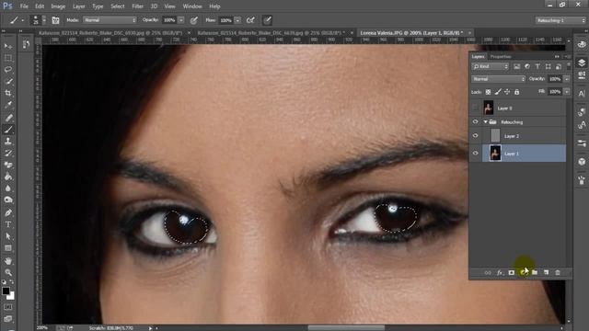Open the File menu
This screenshot has width=589, height=331.
coord(24,6)
